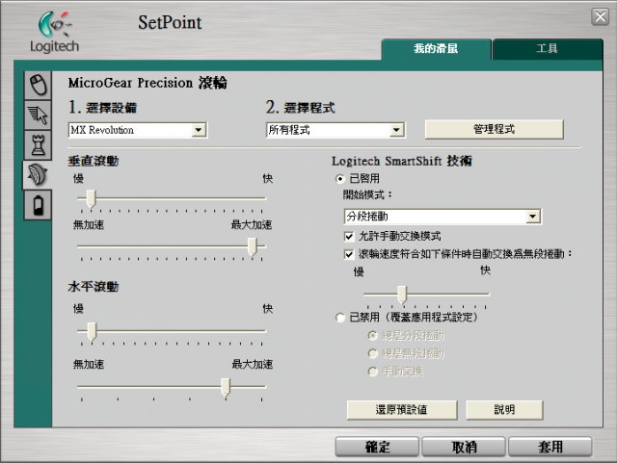Screen dimensions: 617x463
Task: Click the 開始模式 label
Action: (367, 195)
